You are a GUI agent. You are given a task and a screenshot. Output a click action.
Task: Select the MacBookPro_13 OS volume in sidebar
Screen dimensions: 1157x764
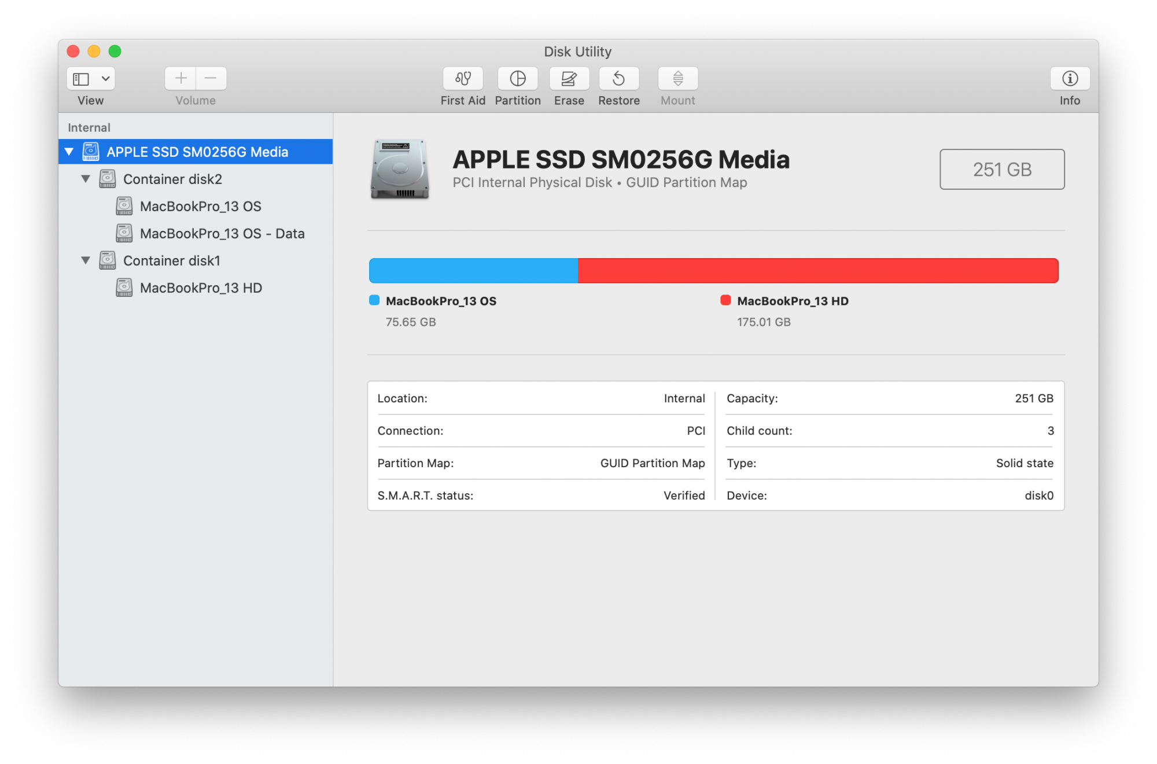(200, 206)
